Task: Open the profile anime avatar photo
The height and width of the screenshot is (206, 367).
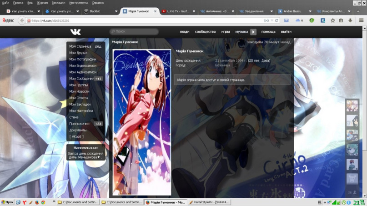Action: point(142,122)
